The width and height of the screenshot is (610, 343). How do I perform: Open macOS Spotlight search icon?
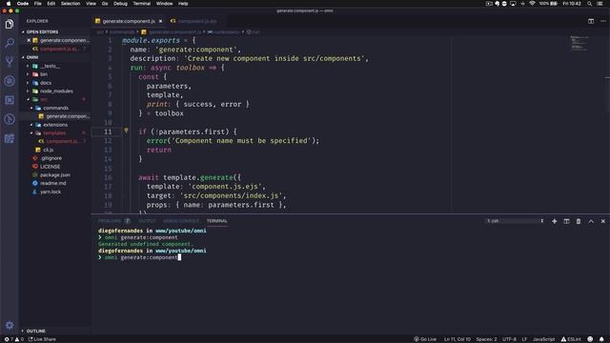pyautogui.click(x=589, y=4)
